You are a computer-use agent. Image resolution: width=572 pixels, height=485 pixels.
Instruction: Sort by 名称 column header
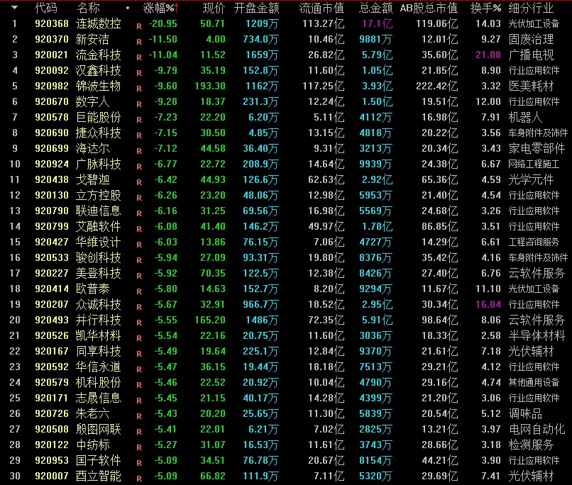[88, 8]
